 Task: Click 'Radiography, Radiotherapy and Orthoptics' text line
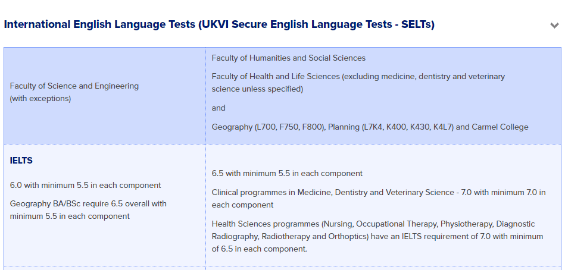coord(377,237)
